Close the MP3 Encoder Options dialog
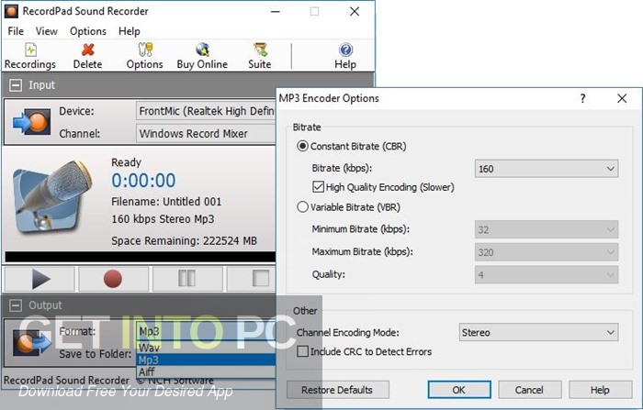This screenshot has height=410, width=643. coord(622,98)
